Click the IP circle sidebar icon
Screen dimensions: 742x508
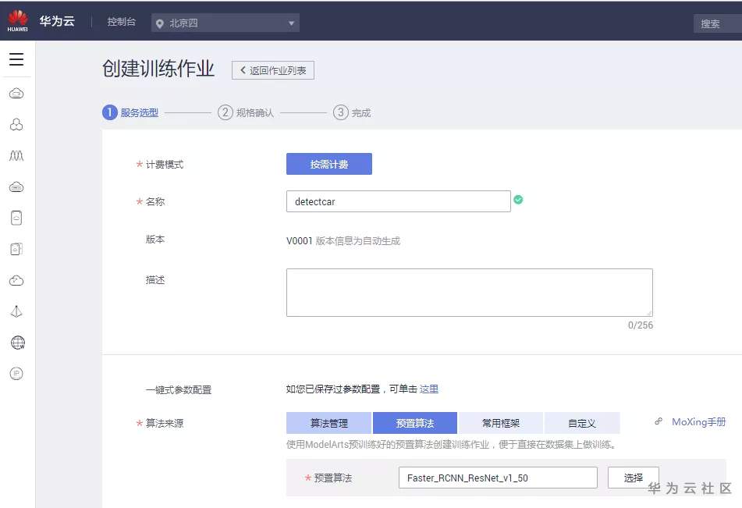pyautogui.click(x=16, y=374)
